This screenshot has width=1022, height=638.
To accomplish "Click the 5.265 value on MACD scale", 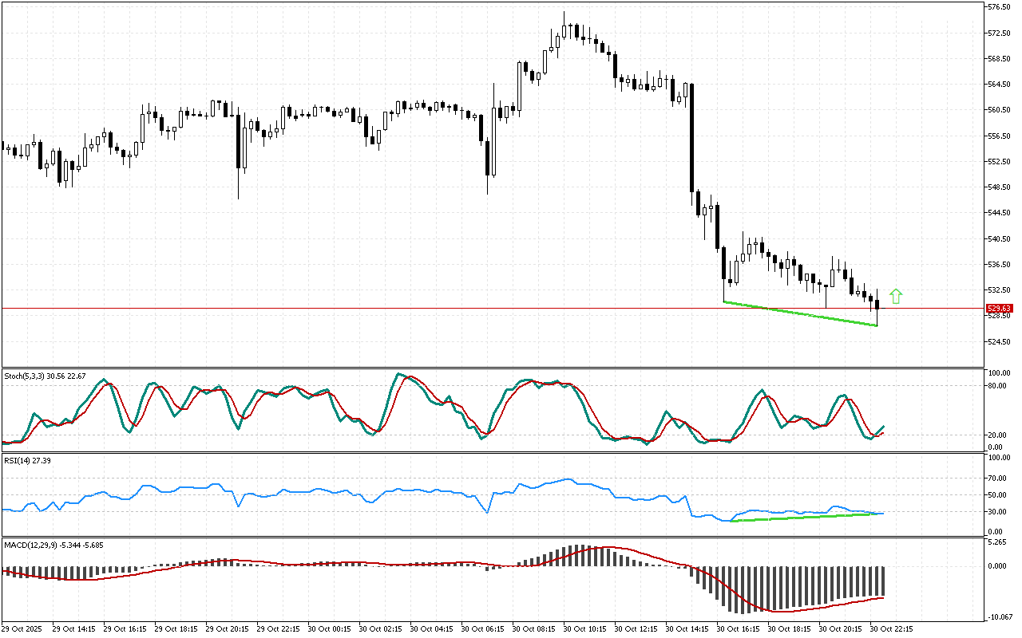I will (997, 542).
